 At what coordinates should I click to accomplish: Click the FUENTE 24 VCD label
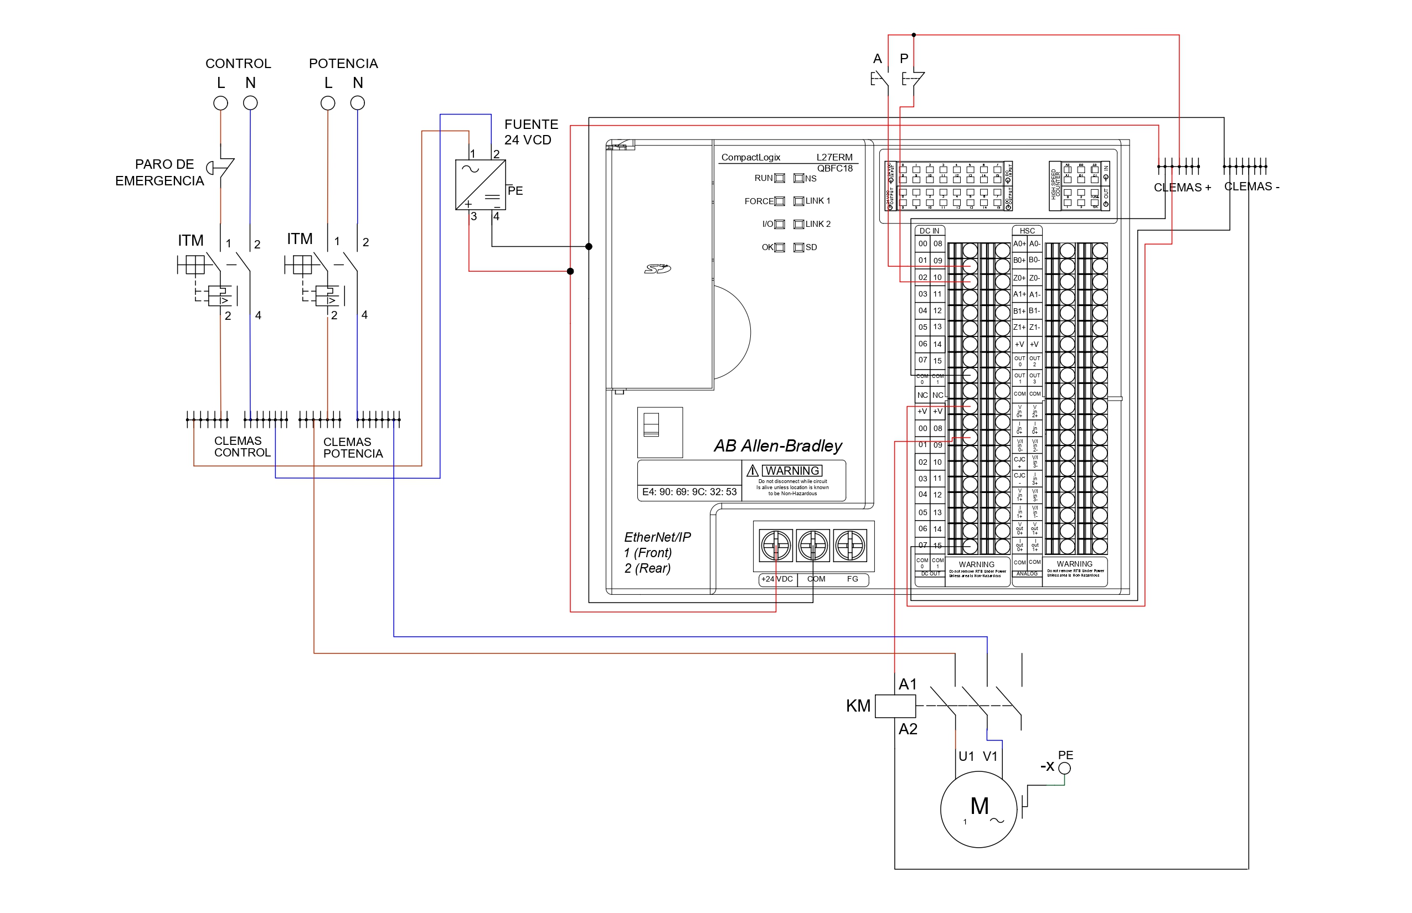tap(531, 132)
